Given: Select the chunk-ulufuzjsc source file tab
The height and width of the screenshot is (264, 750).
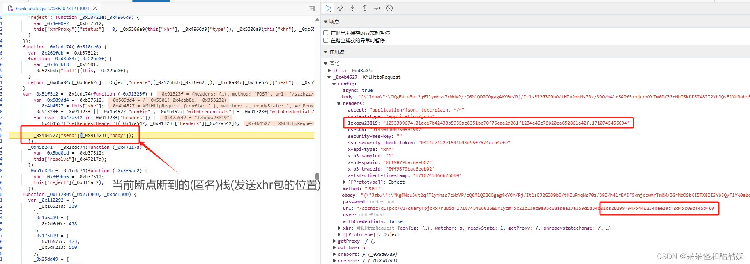Looking at the screenshot, I should click(x=53, y=8).
